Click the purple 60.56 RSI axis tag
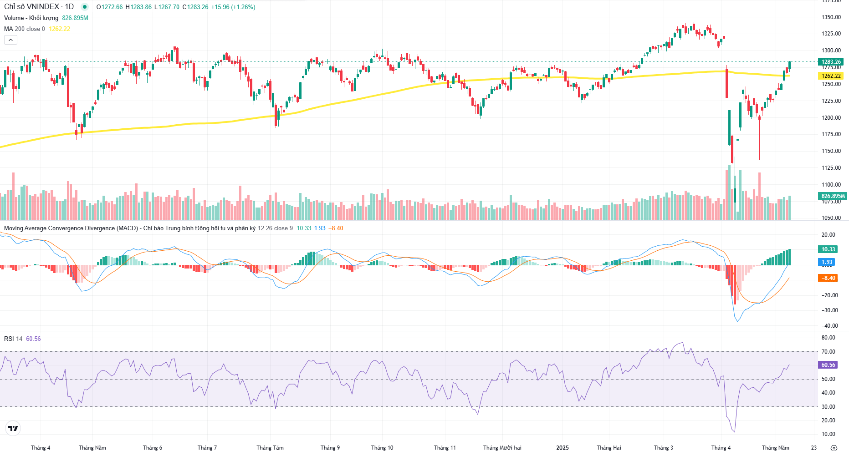 tap(828, 365)
